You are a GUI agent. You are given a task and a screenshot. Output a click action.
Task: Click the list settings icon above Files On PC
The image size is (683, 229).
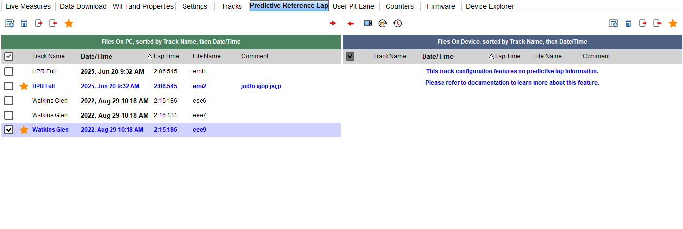tap(9, 23)
